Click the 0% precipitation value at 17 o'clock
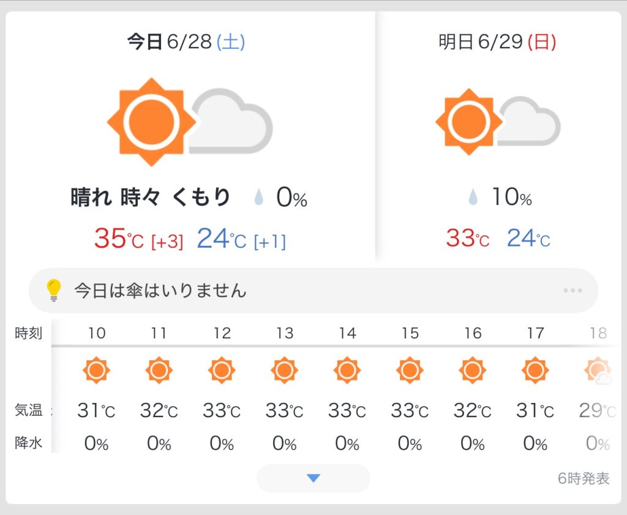Viewport: 627px width, 515px height. click(x=535, y=443)
